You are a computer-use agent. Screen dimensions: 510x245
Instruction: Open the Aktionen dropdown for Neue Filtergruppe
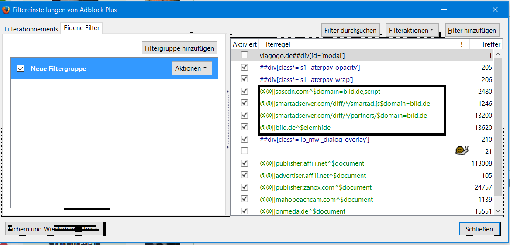tap(192, 68)
